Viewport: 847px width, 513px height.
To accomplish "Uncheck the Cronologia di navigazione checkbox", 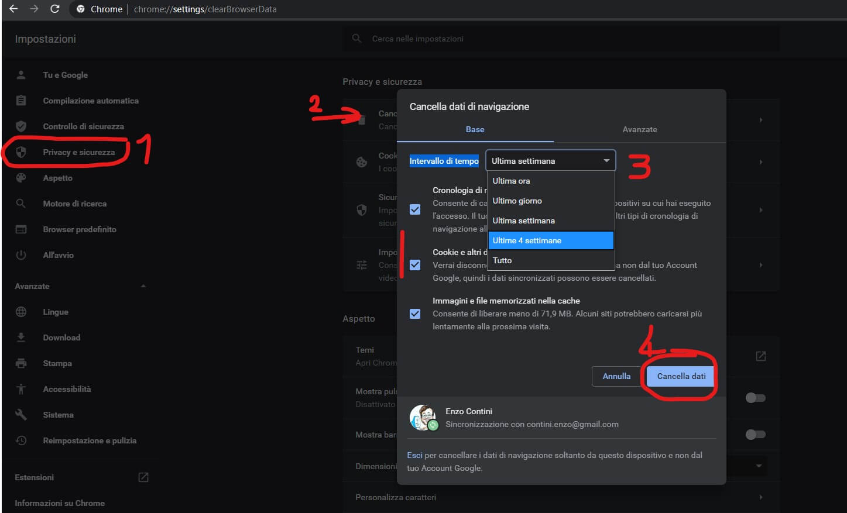I will (x=415, y=209).
